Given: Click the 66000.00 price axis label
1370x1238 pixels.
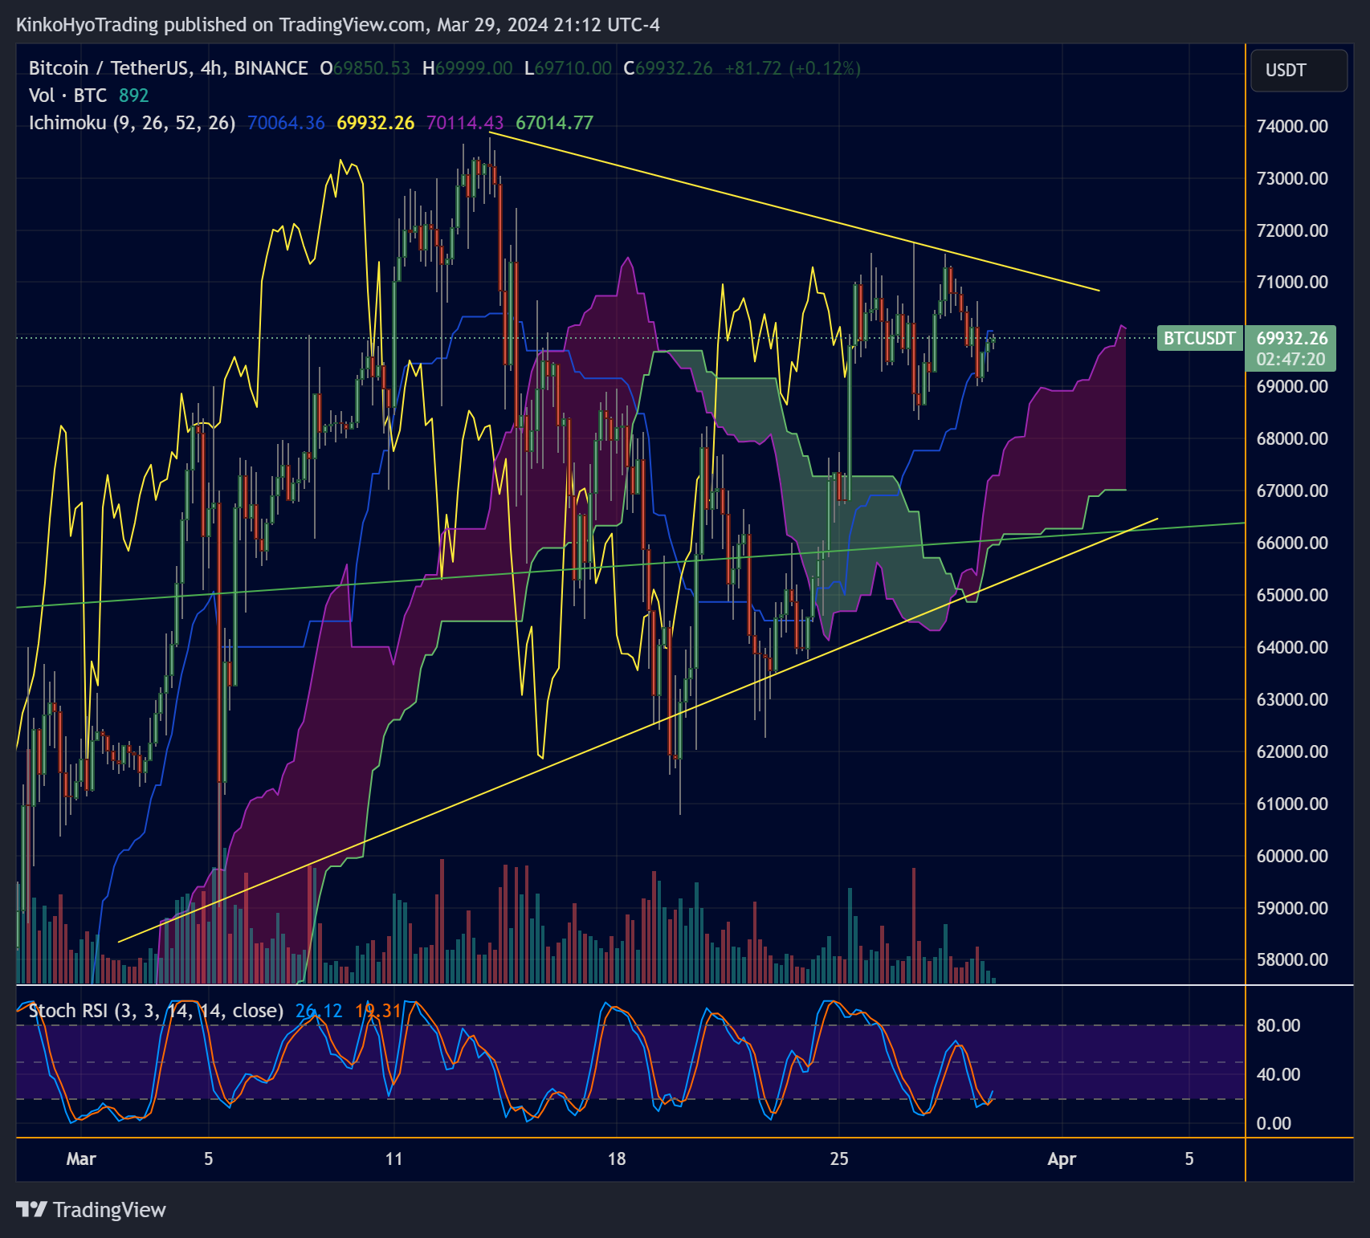Looking at the screenshot, I should point(1292,543).
